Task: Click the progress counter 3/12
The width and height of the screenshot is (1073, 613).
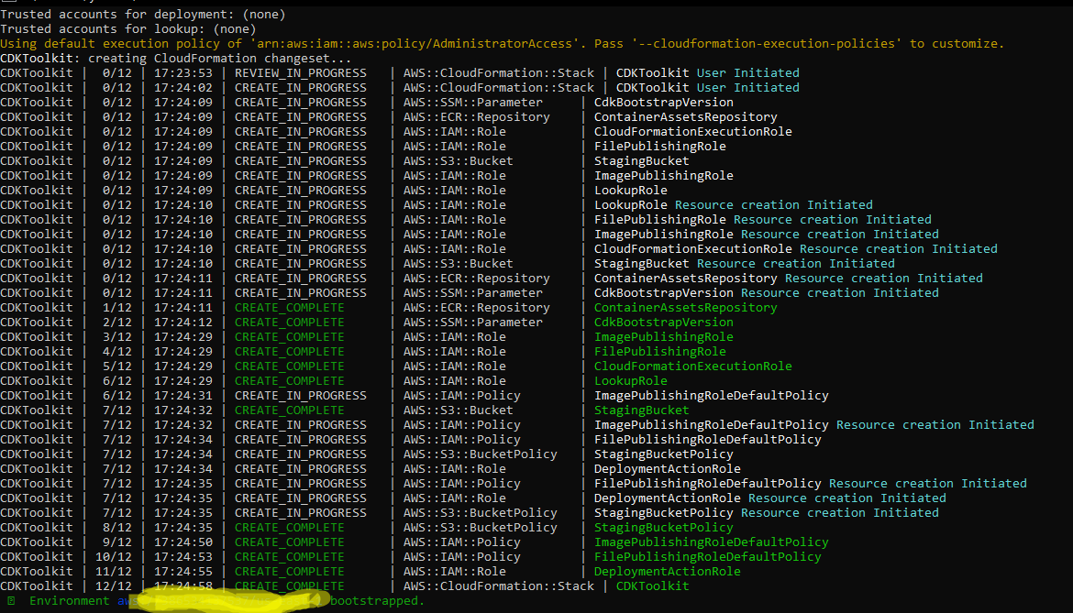Action: pyautogui.click(x=117, y=337)
